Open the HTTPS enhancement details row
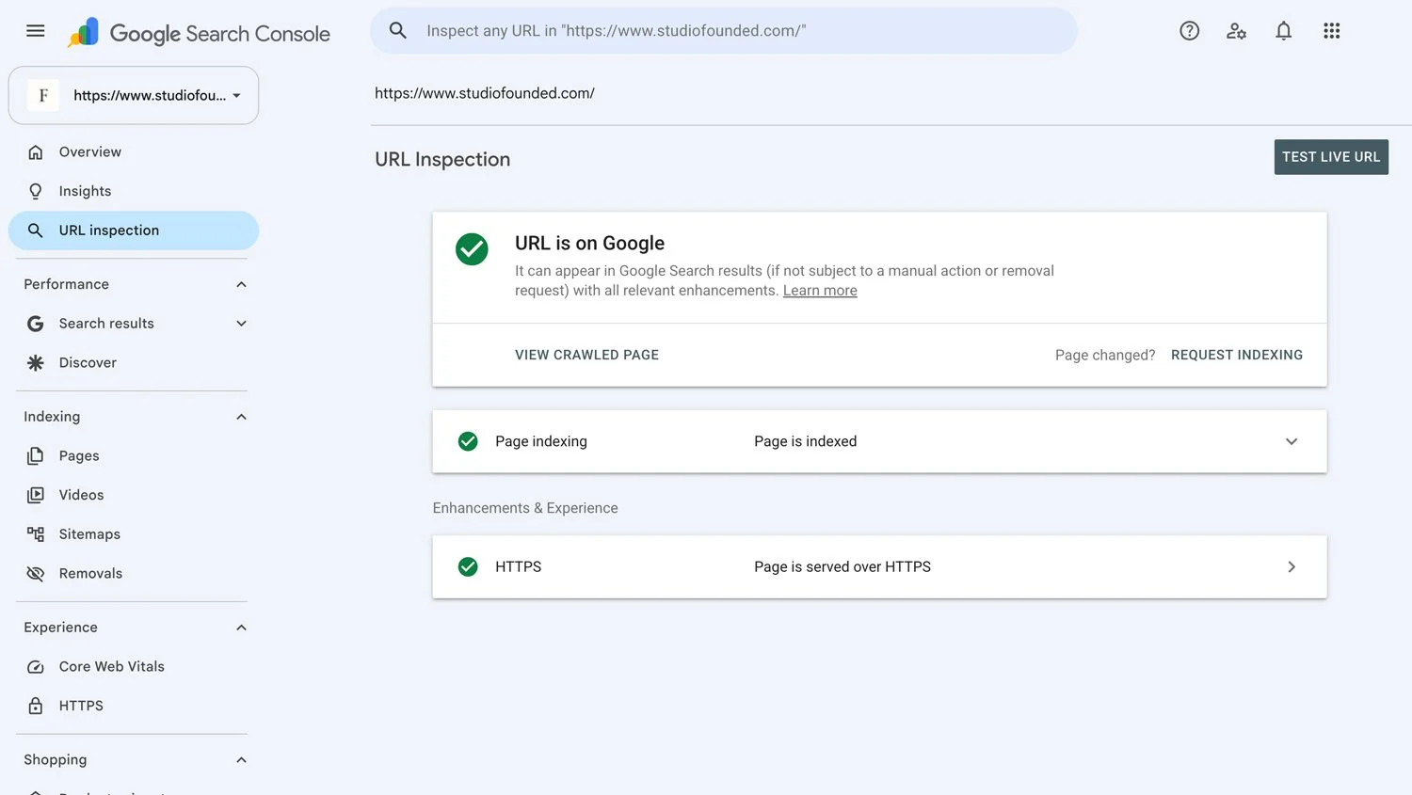This screenshot has height=795, width=1412. (879, 567)
